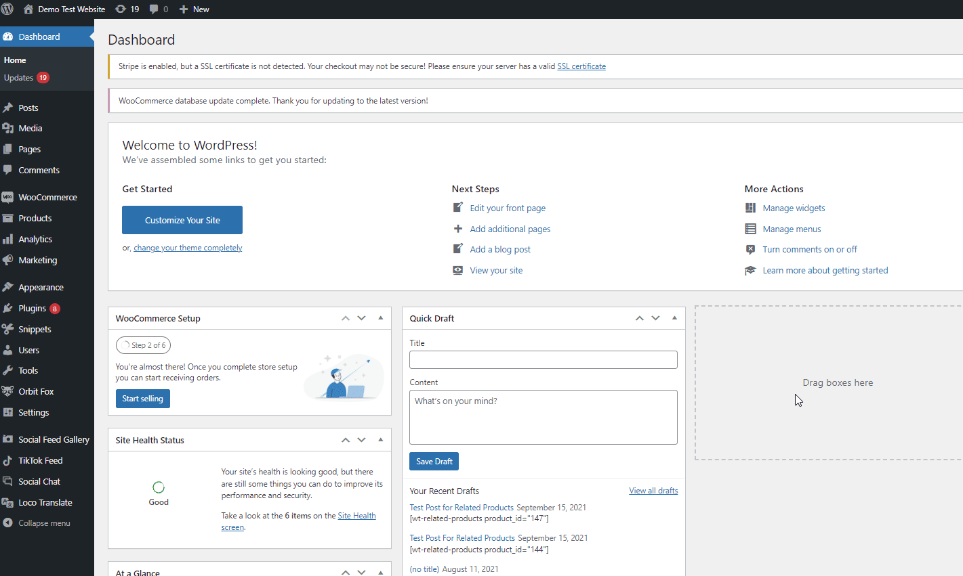Click the Media icon in the sidebar

pyautogui.click(x=8, y=128)
